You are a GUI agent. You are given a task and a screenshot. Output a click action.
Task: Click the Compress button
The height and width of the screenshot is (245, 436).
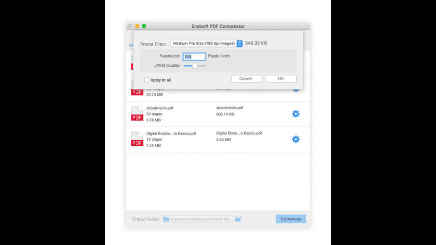coord(291,219)
